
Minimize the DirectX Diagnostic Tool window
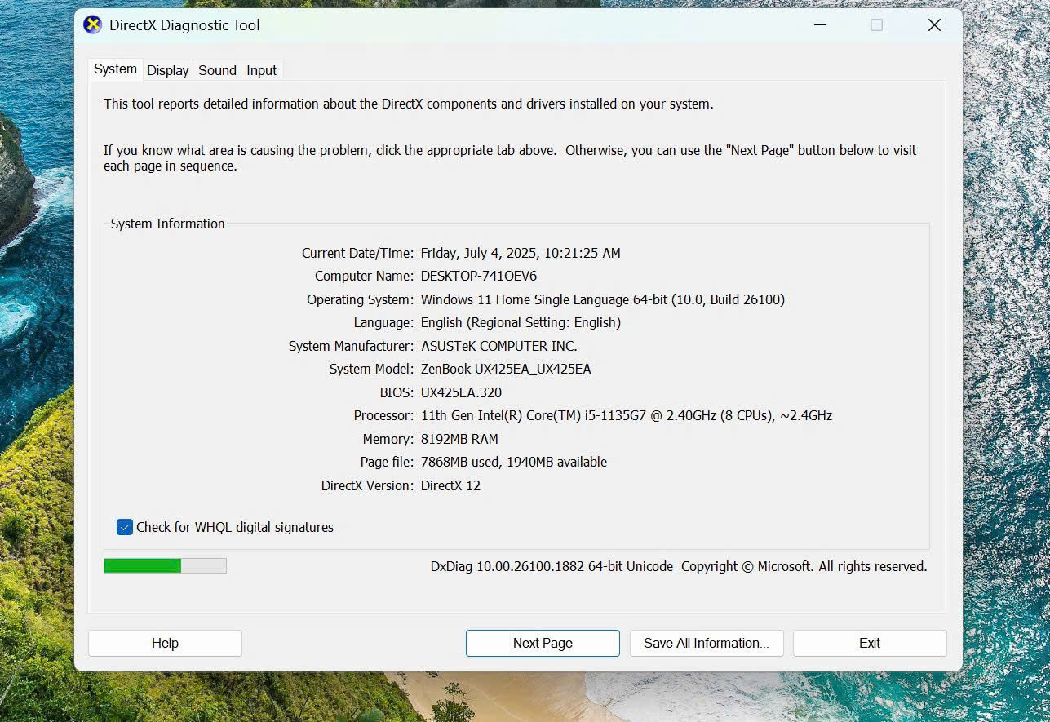pyautogui.click(x=822, y=25)
